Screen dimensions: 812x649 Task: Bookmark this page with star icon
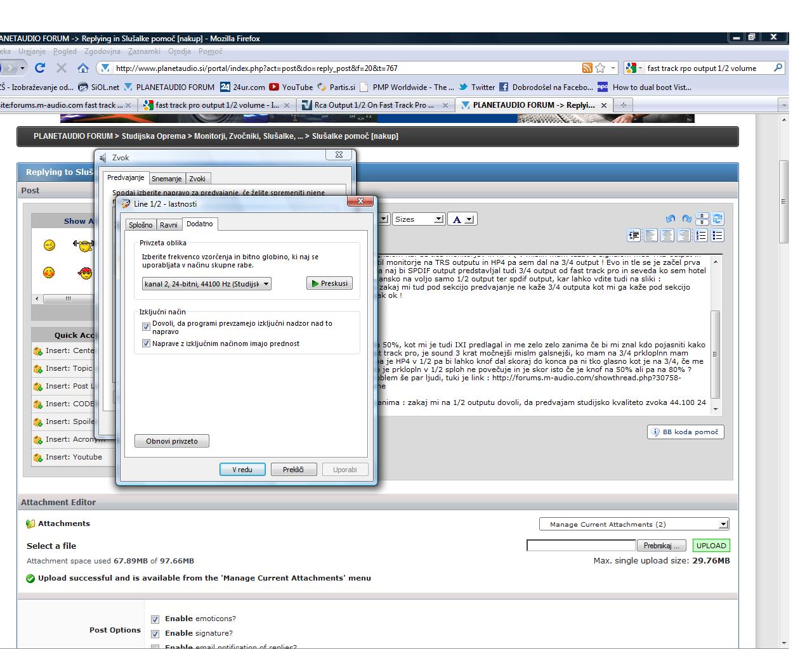pyautogui.click(x=600, y=68)
